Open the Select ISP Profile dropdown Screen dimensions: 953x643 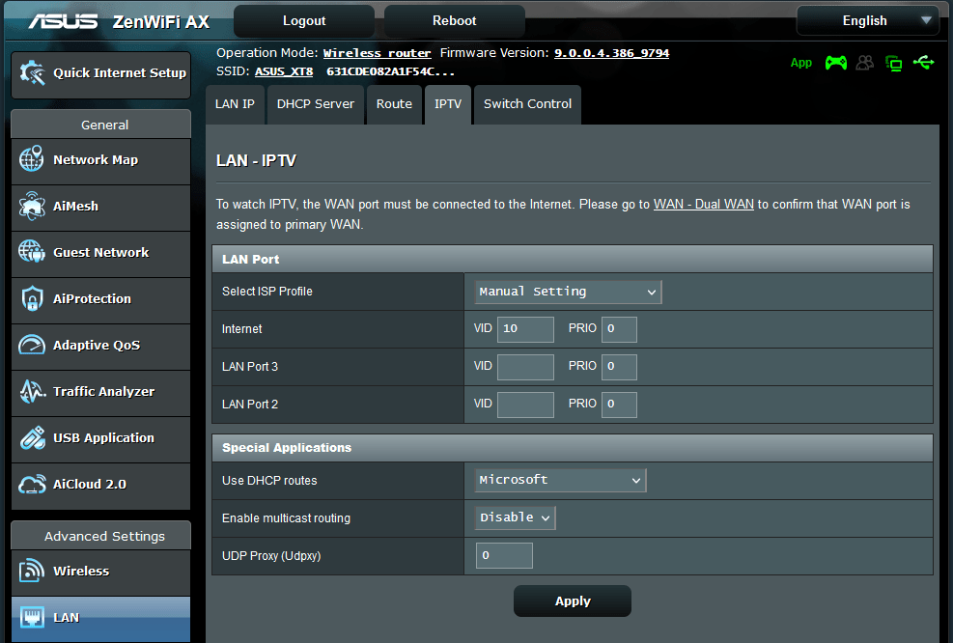(x=567, y=292)
